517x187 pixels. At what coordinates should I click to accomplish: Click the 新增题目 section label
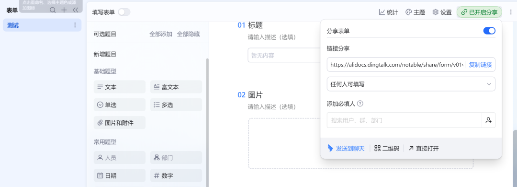pyautogui.click(x=105, y=54)
